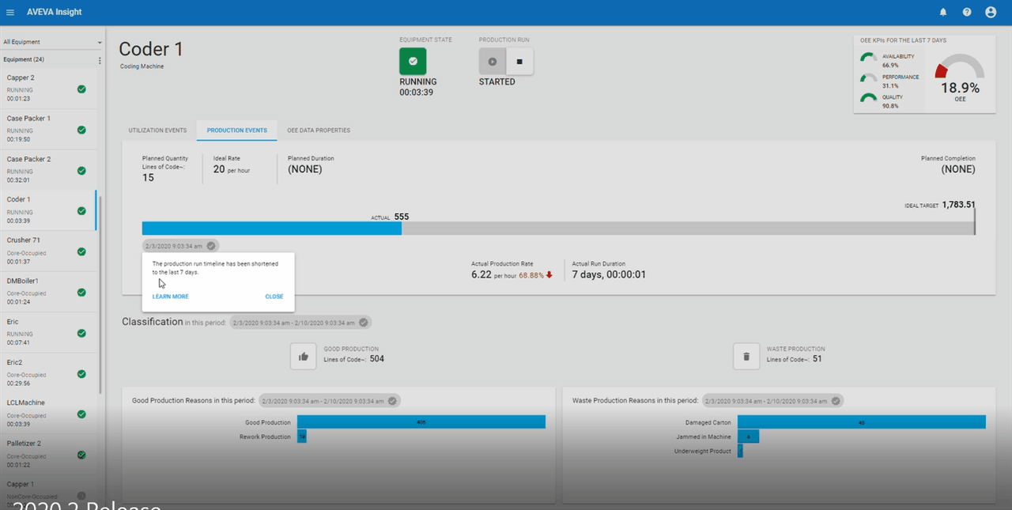Viewport: 1012px width, 510px height.
Task: Open the Classification period date editor
Action: [363, 322]
